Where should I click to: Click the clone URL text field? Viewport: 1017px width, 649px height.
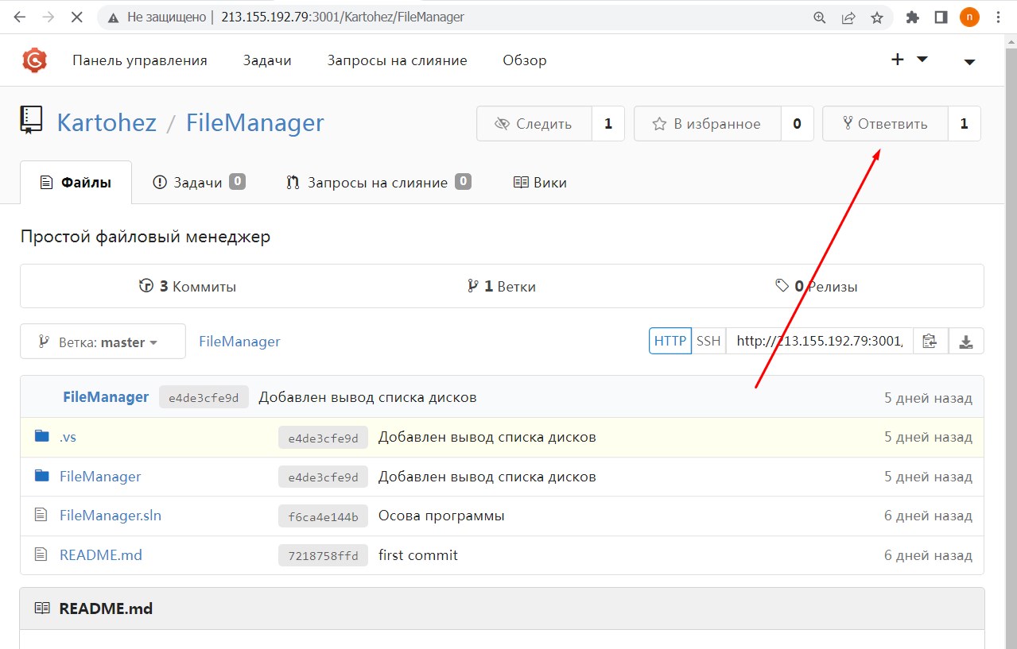pyautogui.click(x=818, y=341)
